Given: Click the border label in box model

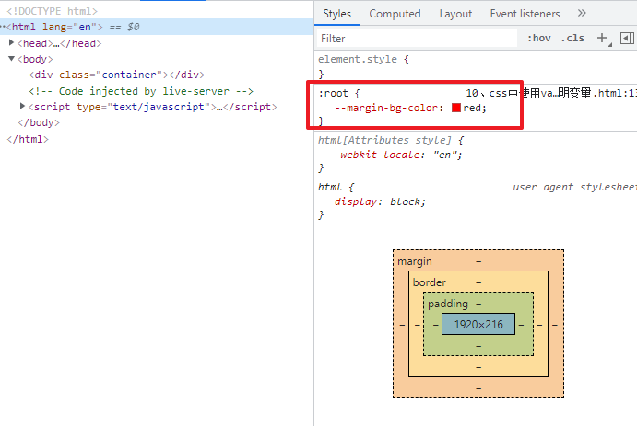Looking at the screenshot, I should tap(429, 282).
